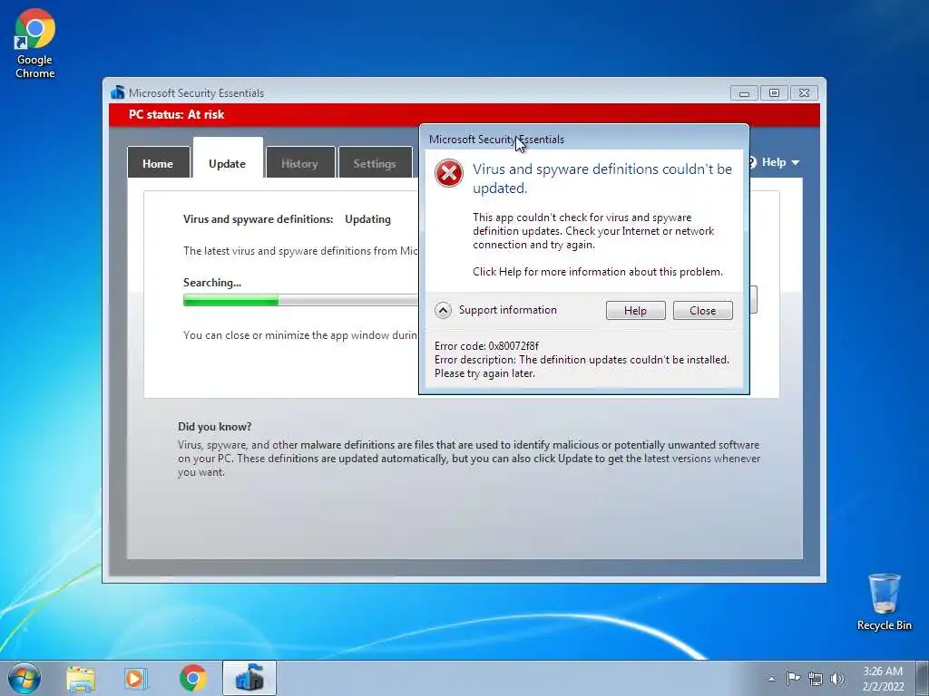Click the Security Essentials title bar icon
This screenshot has height=696, width=929.
click(x=117, y=92)
